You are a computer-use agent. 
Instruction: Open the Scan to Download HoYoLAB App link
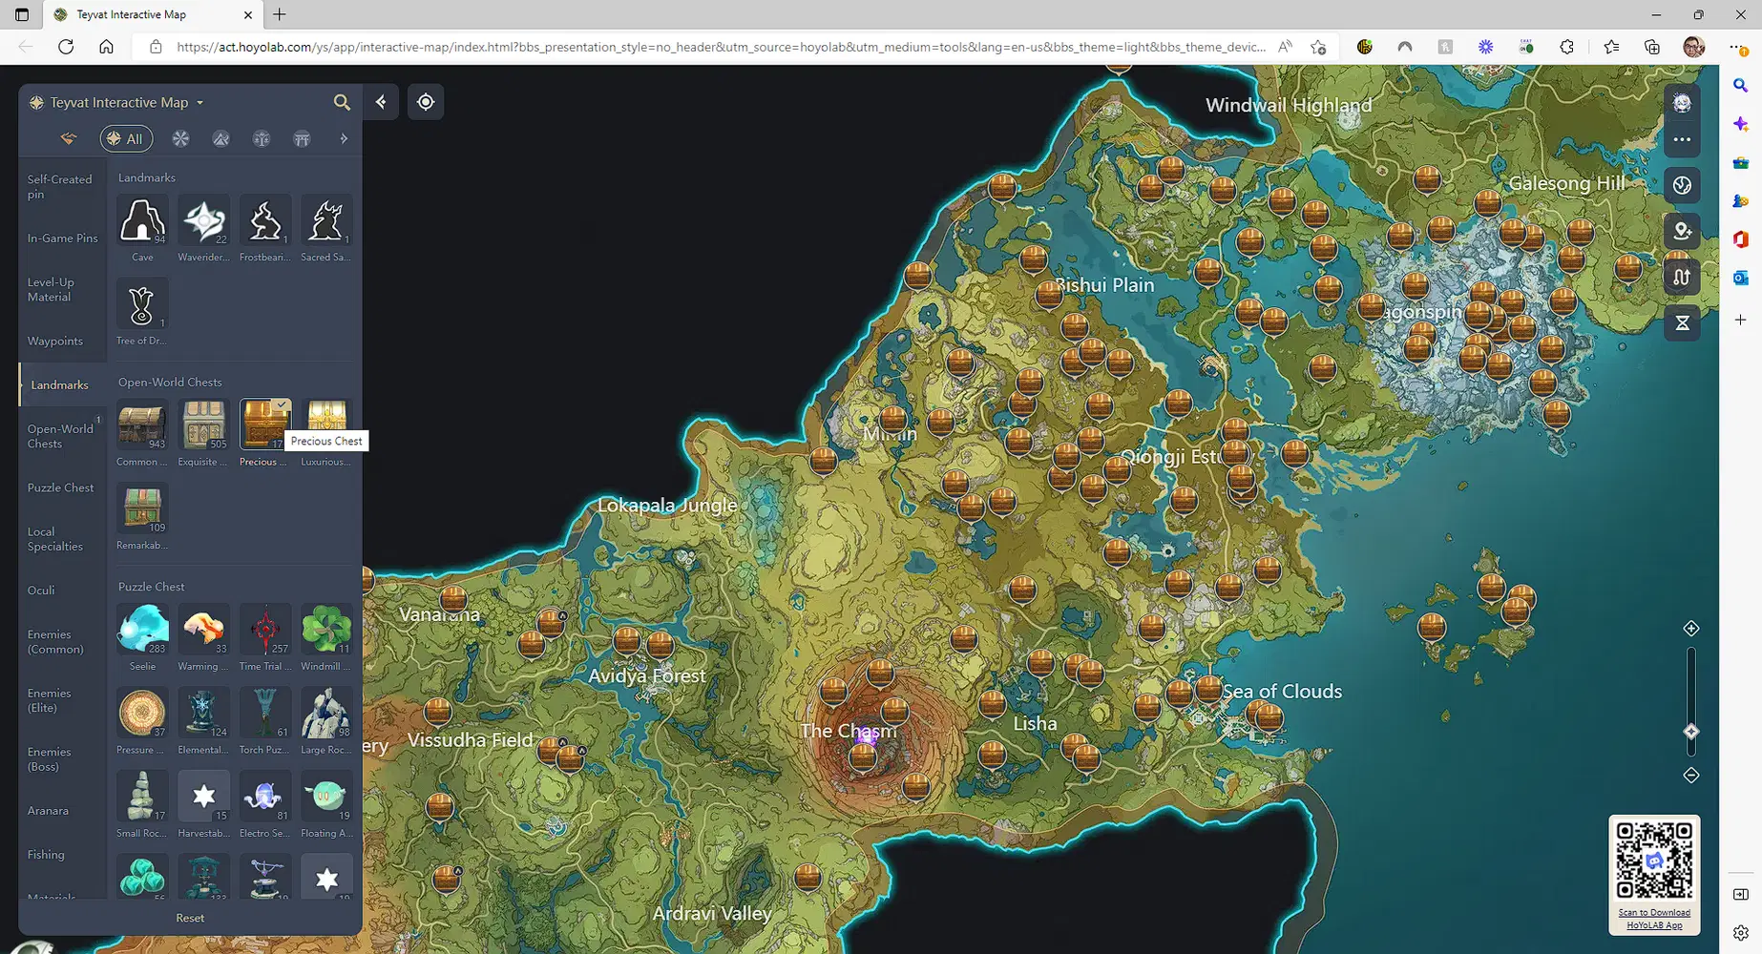click(1653, 918)
